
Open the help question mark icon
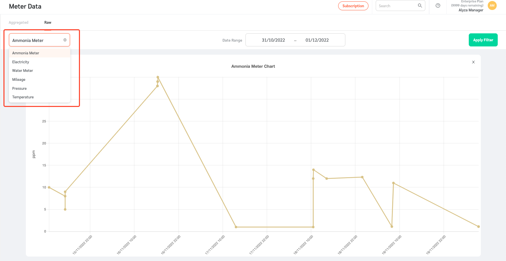click(x=438, y=6)
